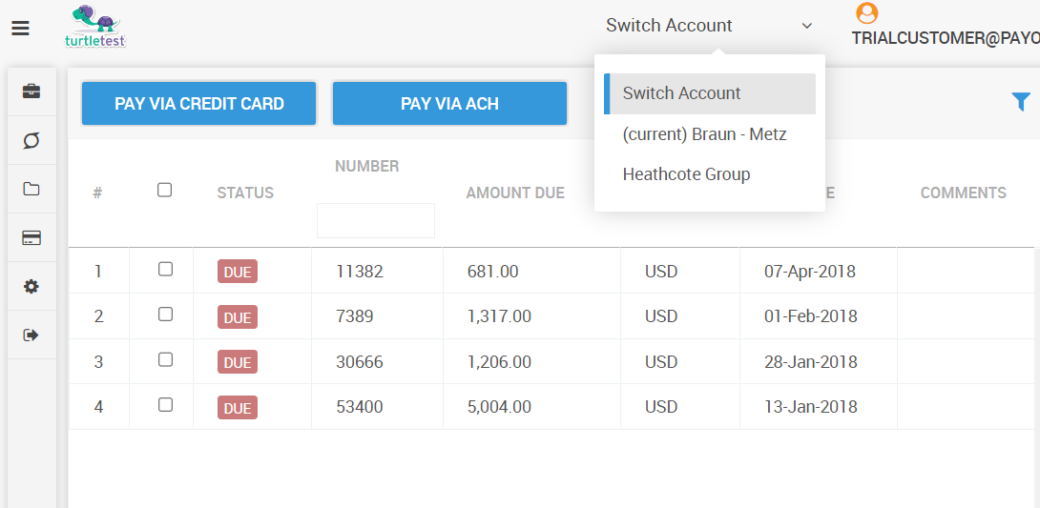Open the folder sidebar icon
1040x508 pixels.
point(31,189)
